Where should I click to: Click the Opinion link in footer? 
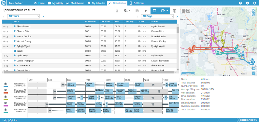click(13, 120)
